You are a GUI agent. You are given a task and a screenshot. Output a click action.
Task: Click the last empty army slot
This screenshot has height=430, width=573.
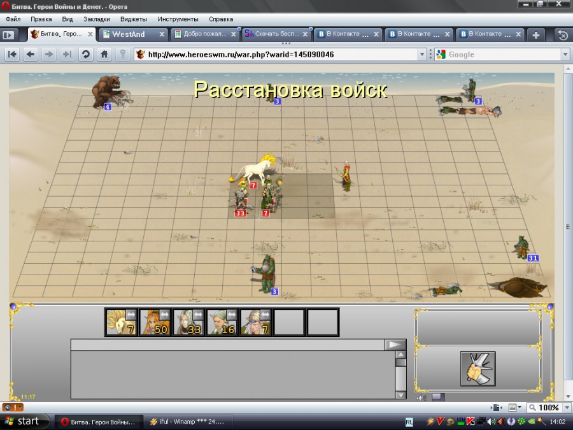pos(323,322)
